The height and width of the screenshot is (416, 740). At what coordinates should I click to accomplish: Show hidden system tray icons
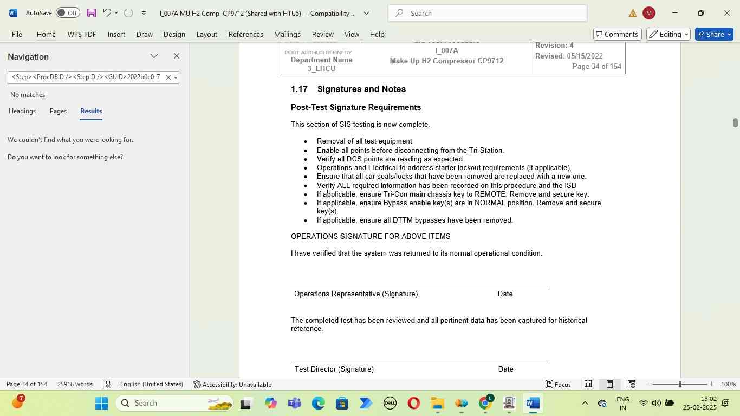(x=585, y=403)
